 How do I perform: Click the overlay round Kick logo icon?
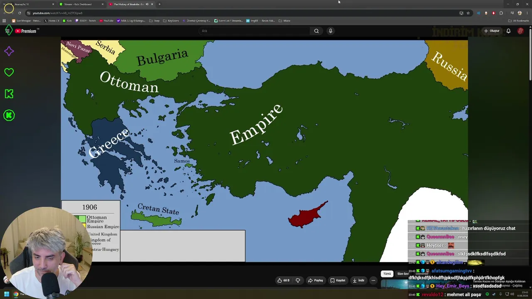tap(9, 115)
